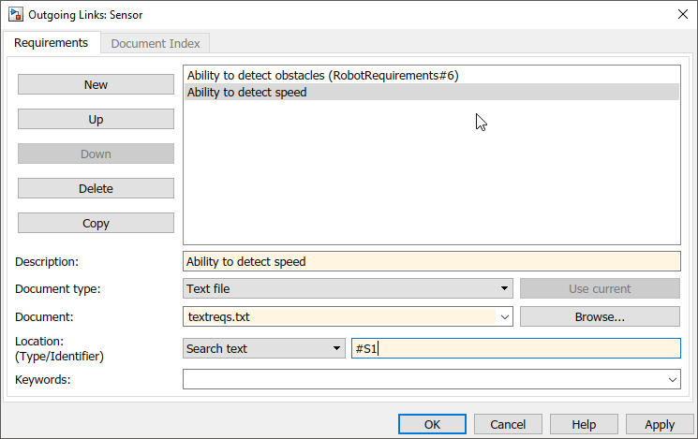Viewport: 698px width, 439px height.
Task: Click the Delete button
Action: [96, 188]
